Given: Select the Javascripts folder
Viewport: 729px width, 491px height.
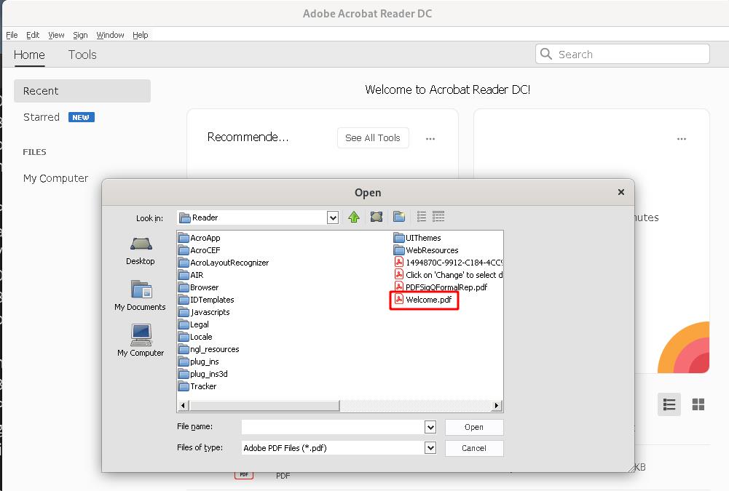Looking at the screenshot, I should [204, 312].
